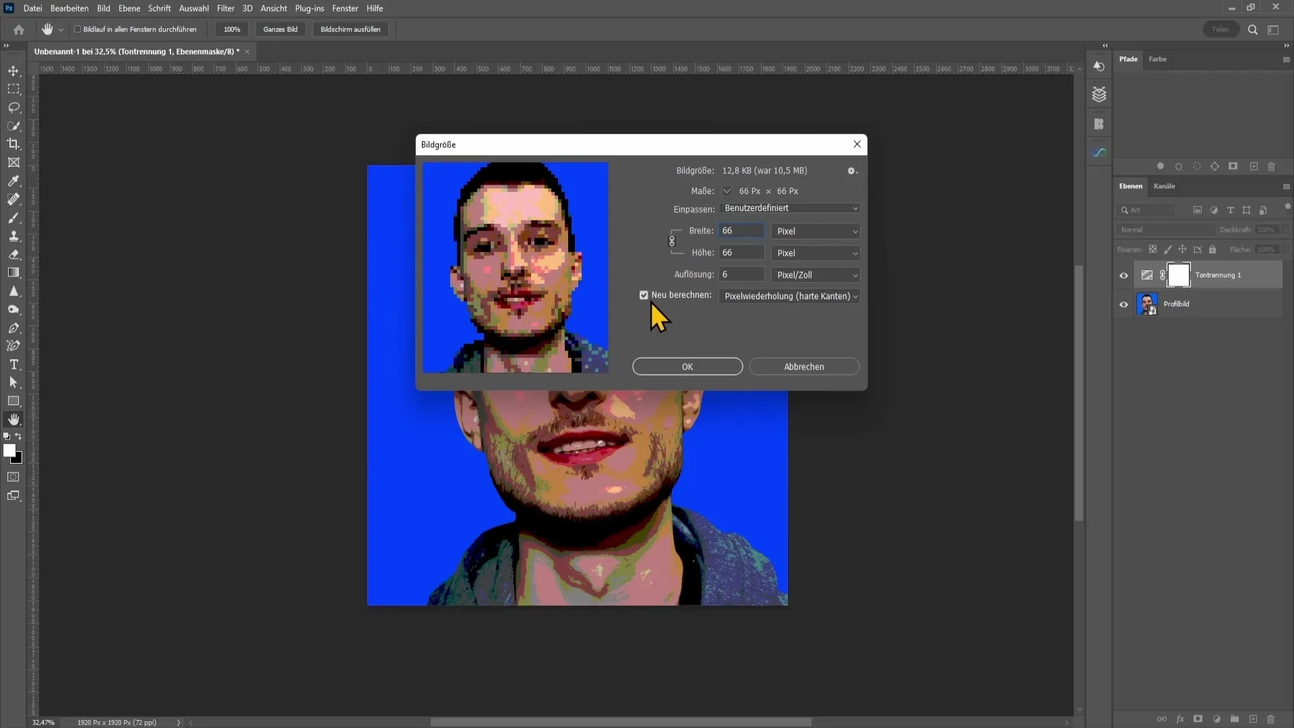Toggle Quick Mask mode icon
The image size is (1294, 728).
(x=13, y=477)
